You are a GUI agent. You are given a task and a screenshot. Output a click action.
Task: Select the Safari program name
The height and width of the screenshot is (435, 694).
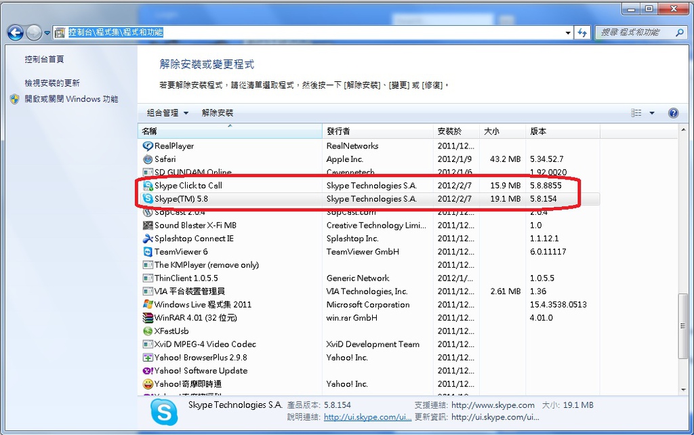pos(165,159)
